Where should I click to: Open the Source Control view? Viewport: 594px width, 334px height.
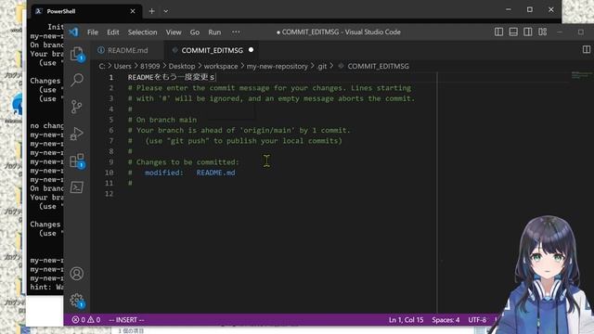(x=76, y=107)
